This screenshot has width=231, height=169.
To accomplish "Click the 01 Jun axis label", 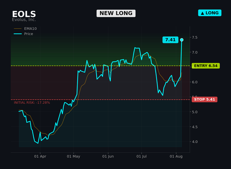I will [108, 157].
